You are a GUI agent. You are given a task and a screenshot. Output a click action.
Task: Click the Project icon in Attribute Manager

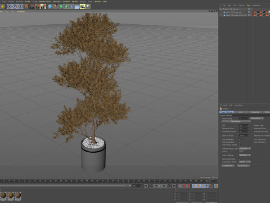click(x=221, y=109)
